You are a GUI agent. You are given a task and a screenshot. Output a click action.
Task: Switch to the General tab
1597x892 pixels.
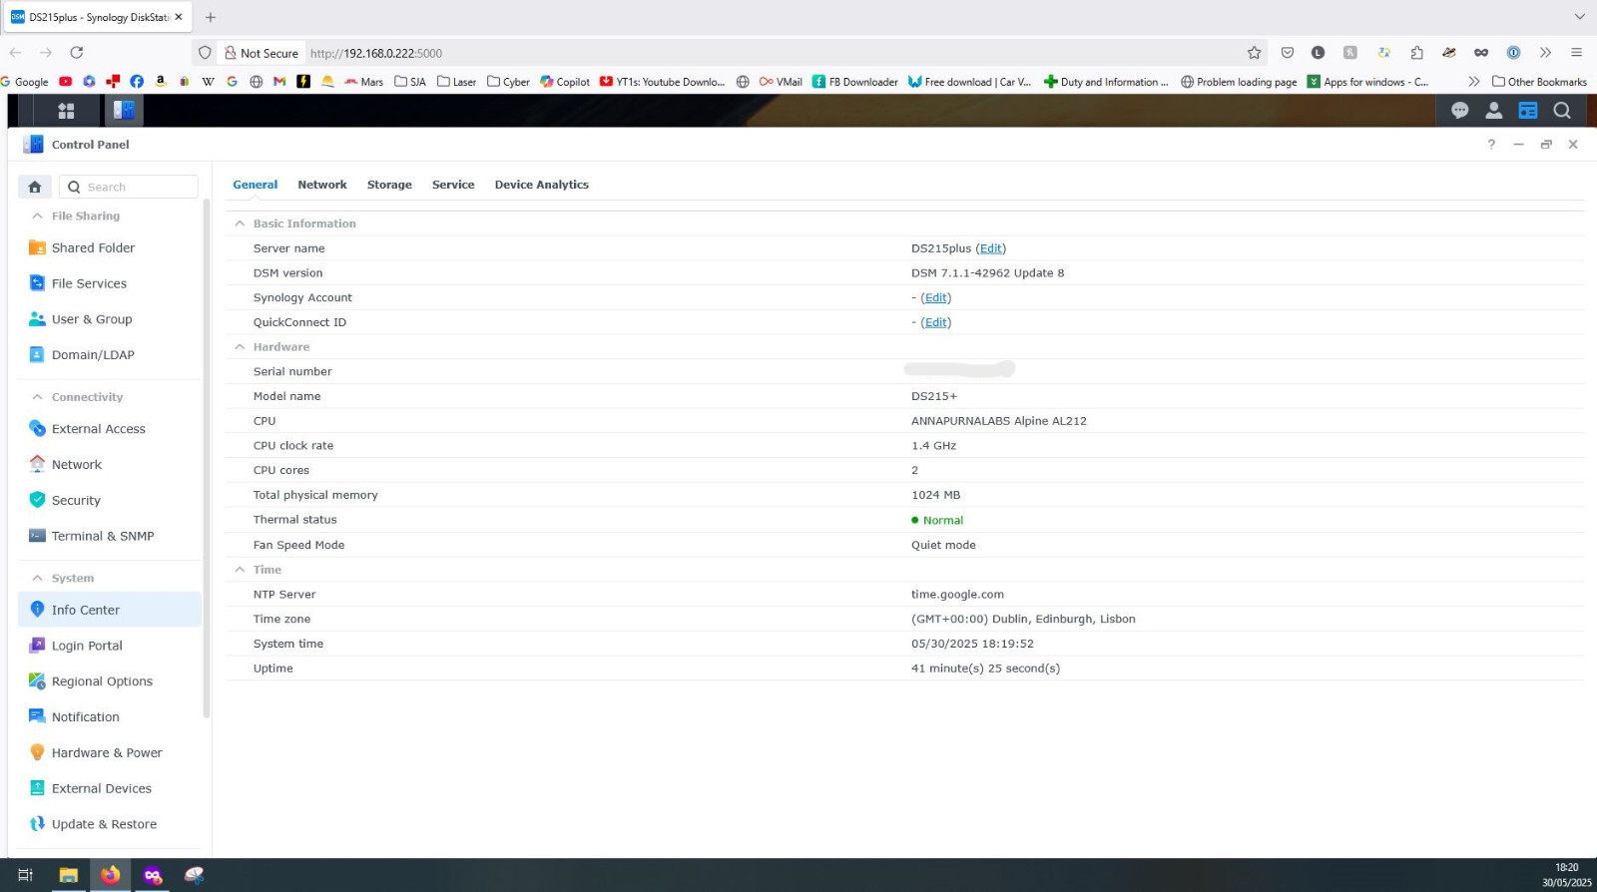tap(256, 185)
